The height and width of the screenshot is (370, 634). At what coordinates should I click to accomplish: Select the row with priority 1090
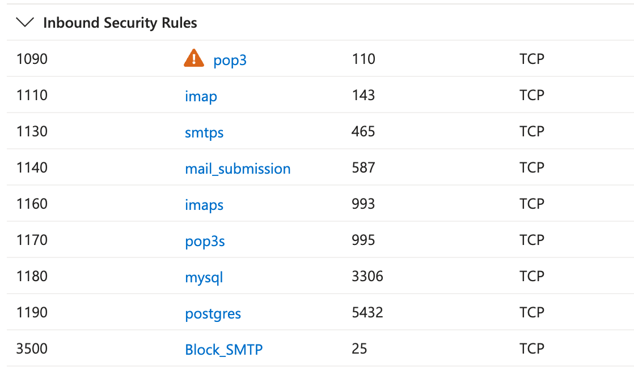tap(320, 58)
